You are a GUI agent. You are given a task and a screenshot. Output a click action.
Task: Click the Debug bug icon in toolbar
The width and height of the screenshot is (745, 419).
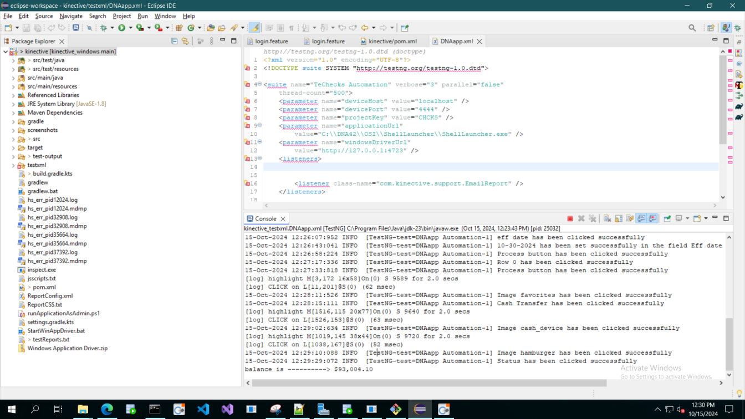[x=104, y=28]
